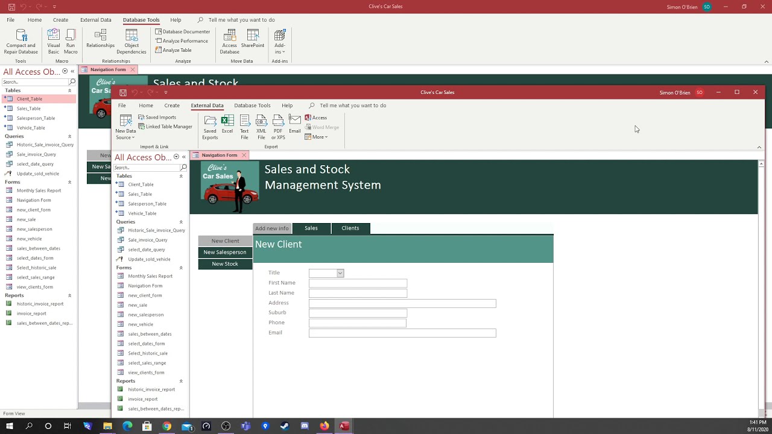Open Database Tools tab in front window
The height and width of the screenshot is (434, 772).
pyautogui.click(x=252, y=105)
